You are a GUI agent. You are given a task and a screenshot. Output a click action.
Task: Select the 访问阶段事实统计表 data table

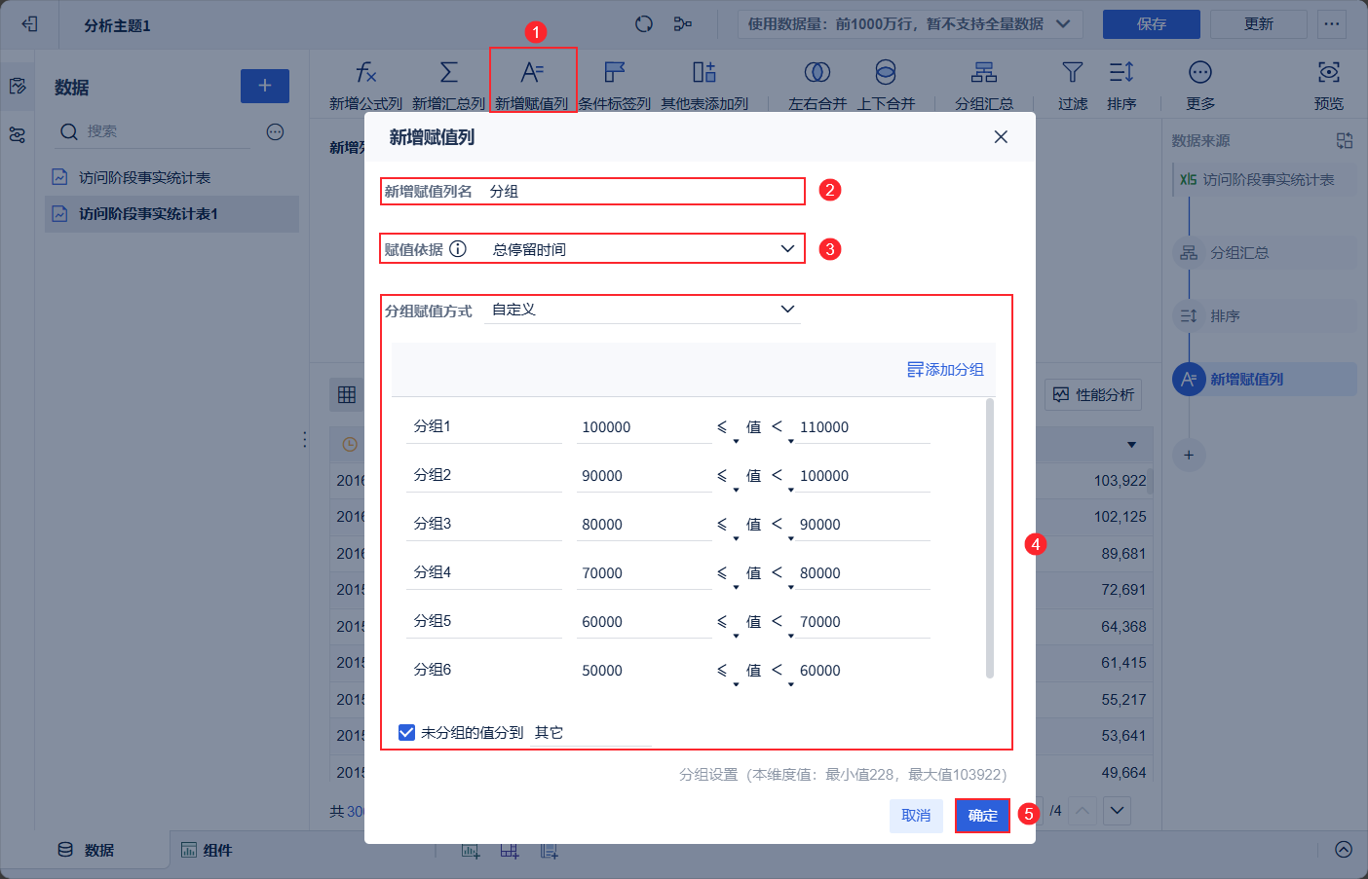coord(171,177)
